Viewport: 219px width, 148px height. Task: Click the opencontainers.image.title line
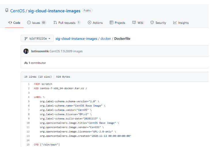(x=79, y=123)
